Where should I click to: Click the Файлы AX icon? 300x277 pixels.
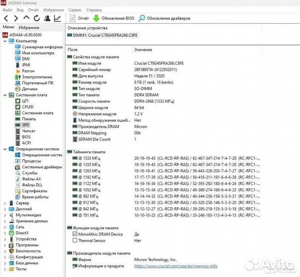coord(18,179)
